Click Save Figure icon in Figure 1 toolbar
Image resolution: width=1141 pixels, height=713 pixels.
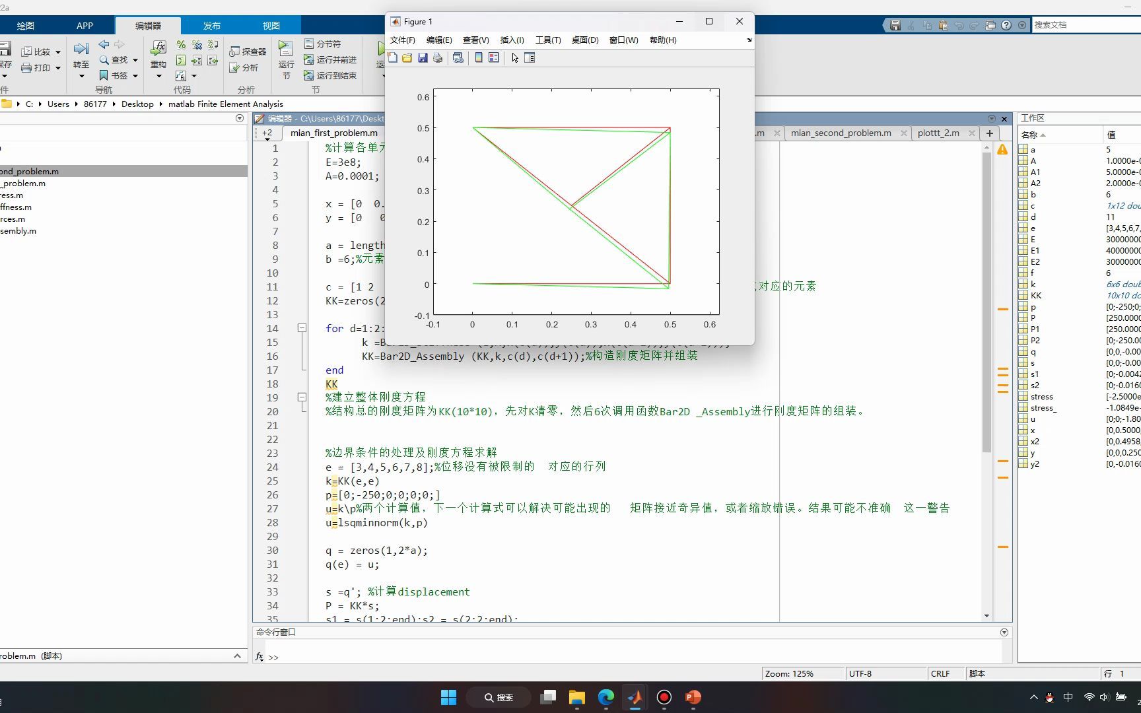click(x=423, y=58)
